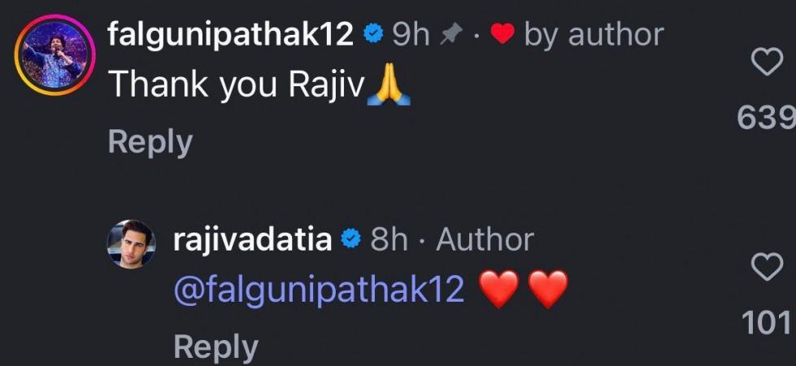
Task: View the 639 likes on the comment
Action: click(766, 117)
